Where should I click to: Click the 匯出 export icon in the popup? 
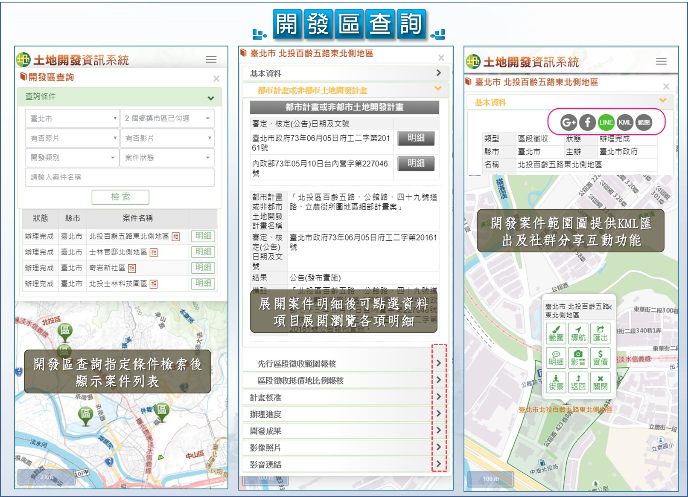(x=600, y=333)
